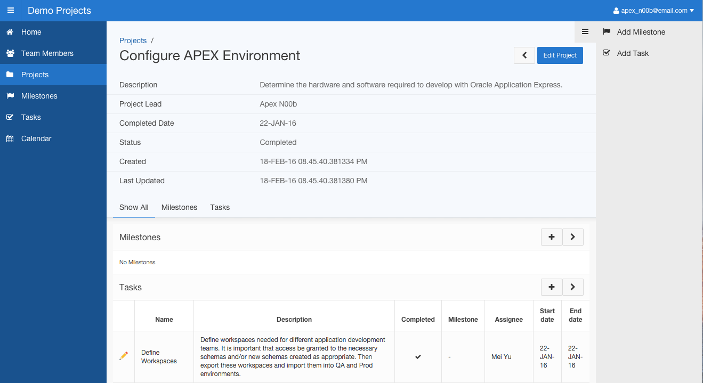Select the Show All tab
Screen dimensions: 703x383
tap(134, 207)
